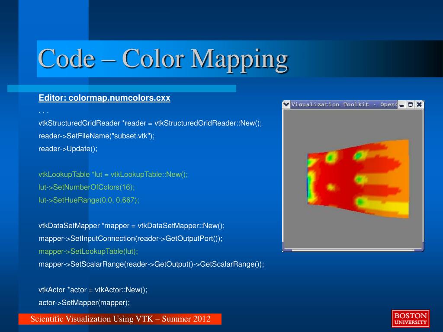Select the heading 'Editor: colormap.numcolors.cxx'
This screenshot has height=332, width=443.
tap(105, 98)
